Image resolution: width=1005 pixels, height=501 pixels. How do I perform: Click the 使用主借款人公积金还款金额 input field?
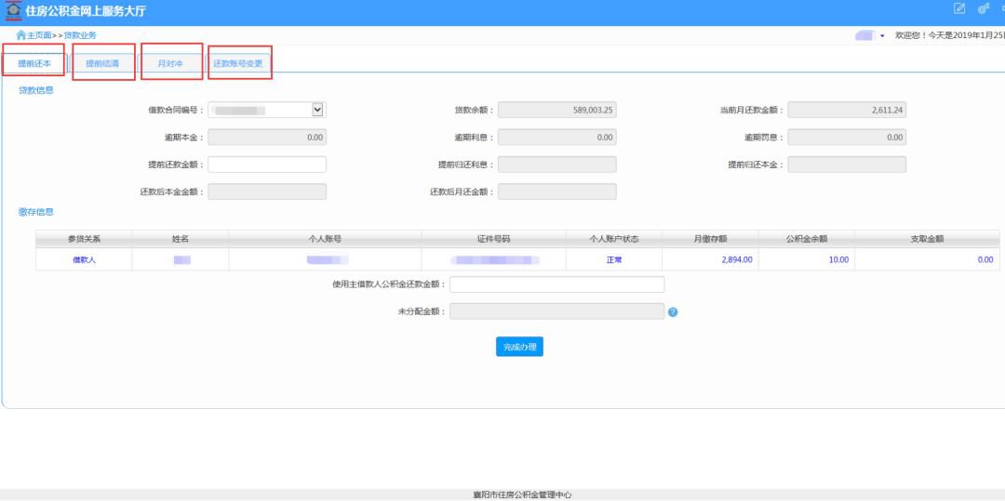coord(556,284)
